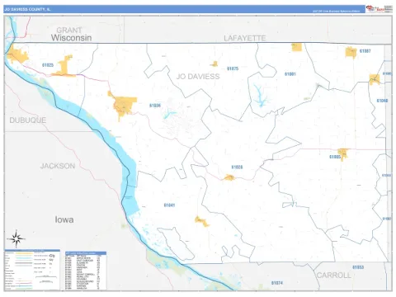Viewport: 396px width, 297px height.
Task: Select the JO DAVIESS county name label
Action: tap(198, 77)
